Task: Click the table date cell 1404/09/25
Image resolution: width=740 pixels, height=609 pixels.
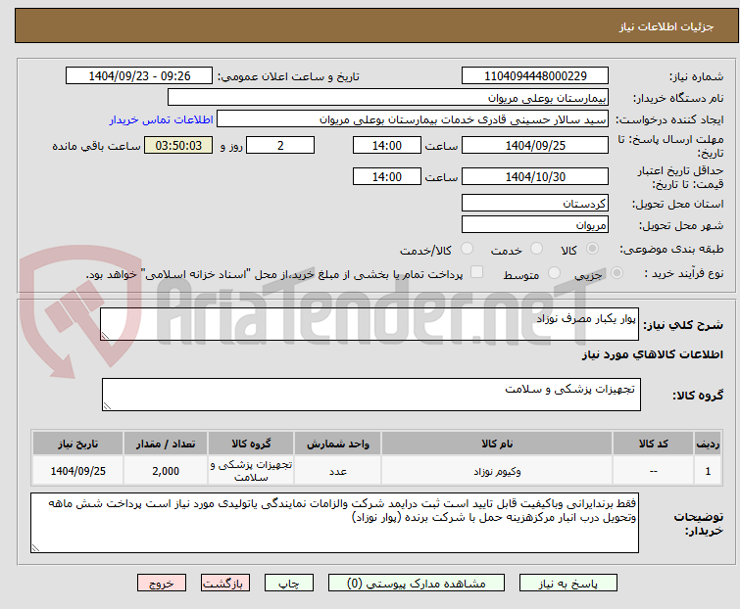Action: [x=77, y=470]
